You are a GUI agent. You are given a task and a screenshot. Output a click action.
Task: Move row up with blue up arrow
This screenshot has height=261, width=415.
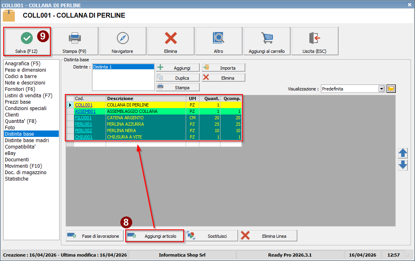[x=403, y=153]
